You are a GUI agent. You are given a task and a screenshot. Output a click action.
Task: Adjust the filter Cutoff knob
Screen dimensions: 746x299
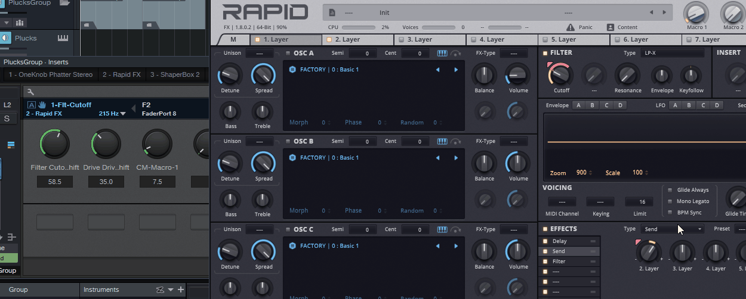coord(561,74)
